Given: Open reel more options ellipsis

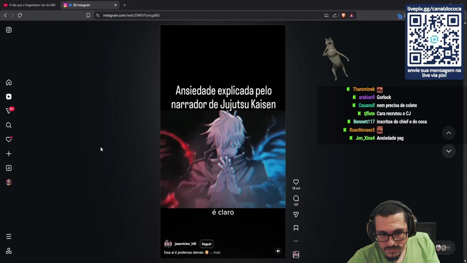Looking at the screenshot, I should pyautogui.click(x=296, y=241).
